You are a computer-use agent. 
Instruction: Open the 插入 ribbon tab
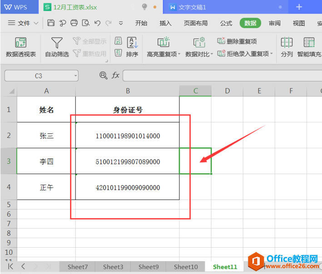pyautogui.click(x=165, y=23)
